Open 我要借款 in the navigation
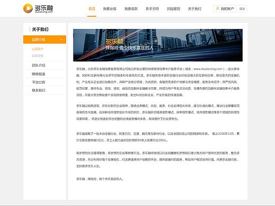The height and width of the screenshot is (206, 275). [131, 9]
